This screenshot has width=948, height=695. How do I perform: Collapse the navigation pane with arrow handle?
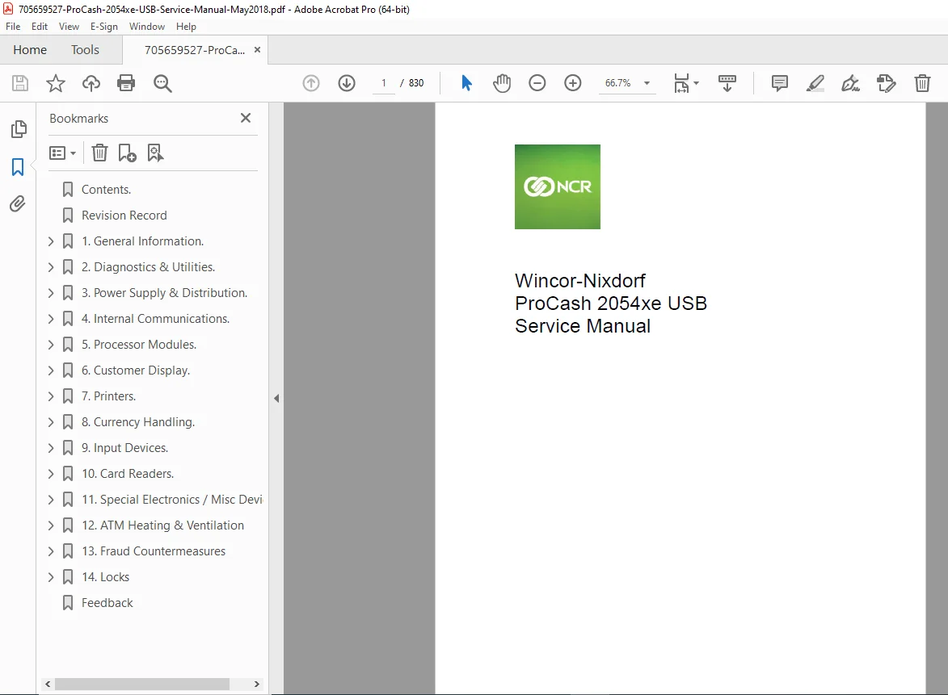pos(276,398)
